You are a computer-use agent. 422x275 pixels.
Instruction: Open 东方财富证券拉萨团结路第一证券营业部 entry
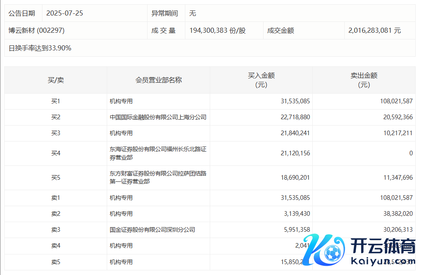[158, 178]
